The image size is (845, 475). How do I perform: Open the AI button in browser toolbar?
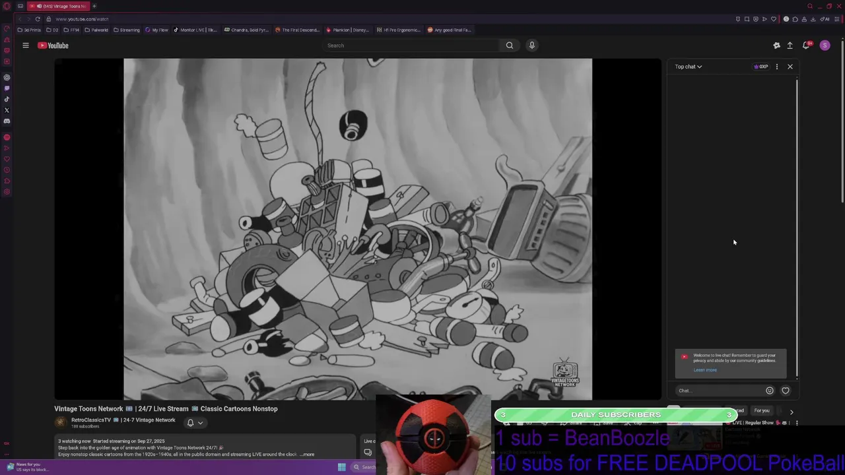[826, 19]
